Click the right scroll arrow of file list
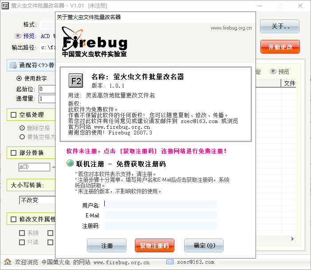The height and width of the screenshot is (270, 311). pos(292,239)
